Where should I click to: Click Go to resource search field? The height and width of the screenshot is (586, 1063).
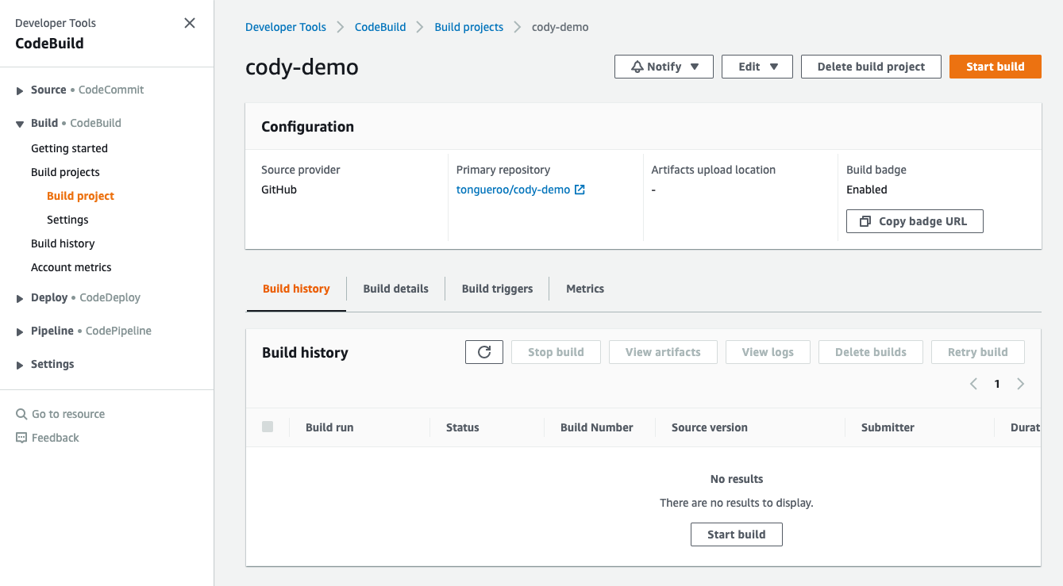68,414
